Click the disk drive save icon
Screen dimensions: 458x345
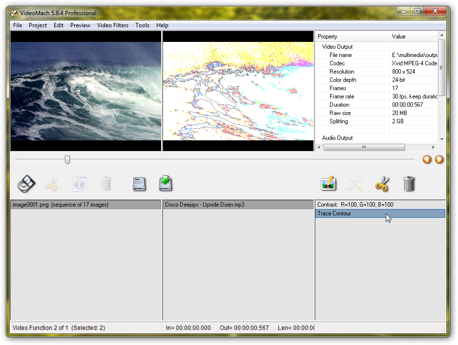click(140, 184)
